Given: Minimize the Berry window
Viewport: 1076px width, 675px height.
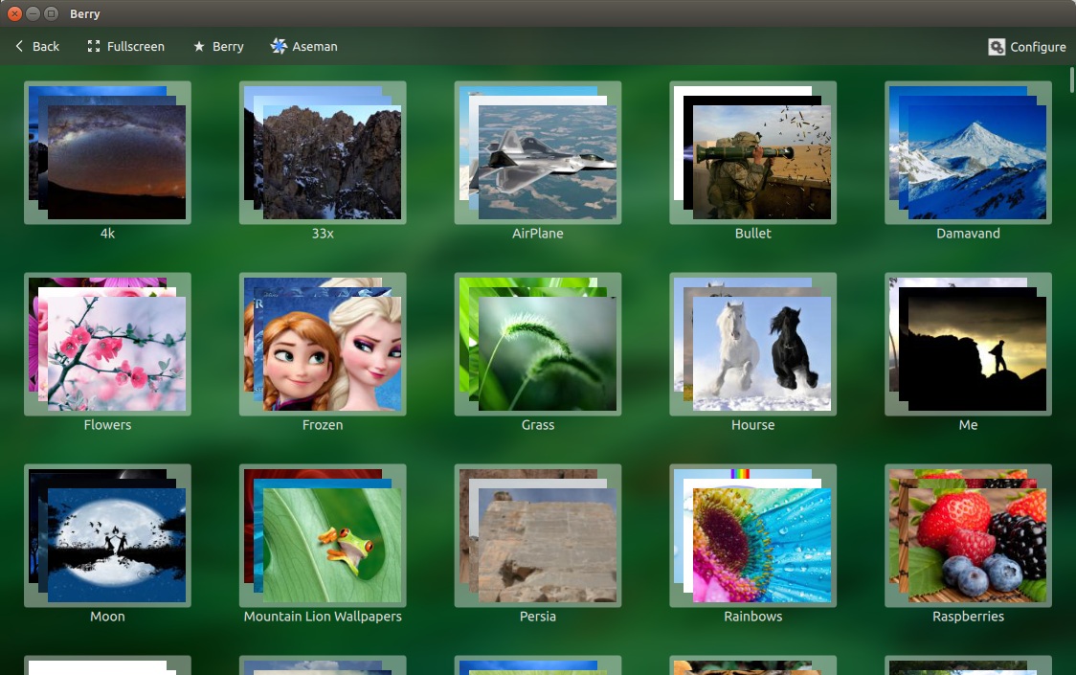Looking at the screenshot, I should pos(33,13).
